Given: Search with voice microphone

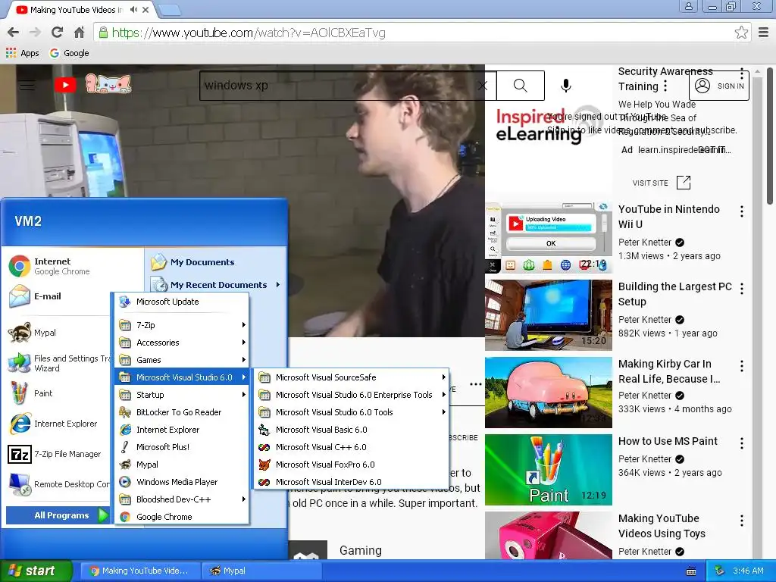Looking at the screenshot, I should coord(565,86).
